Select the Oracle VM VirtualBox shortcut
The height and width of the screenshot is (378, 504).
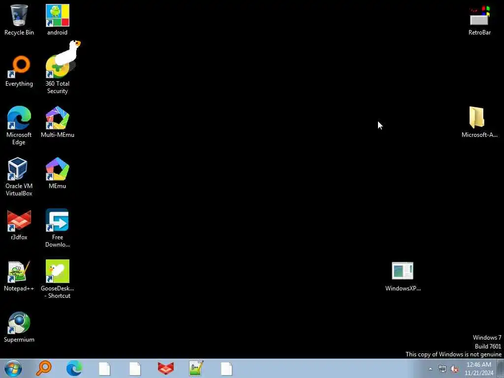tap(19, 177)
